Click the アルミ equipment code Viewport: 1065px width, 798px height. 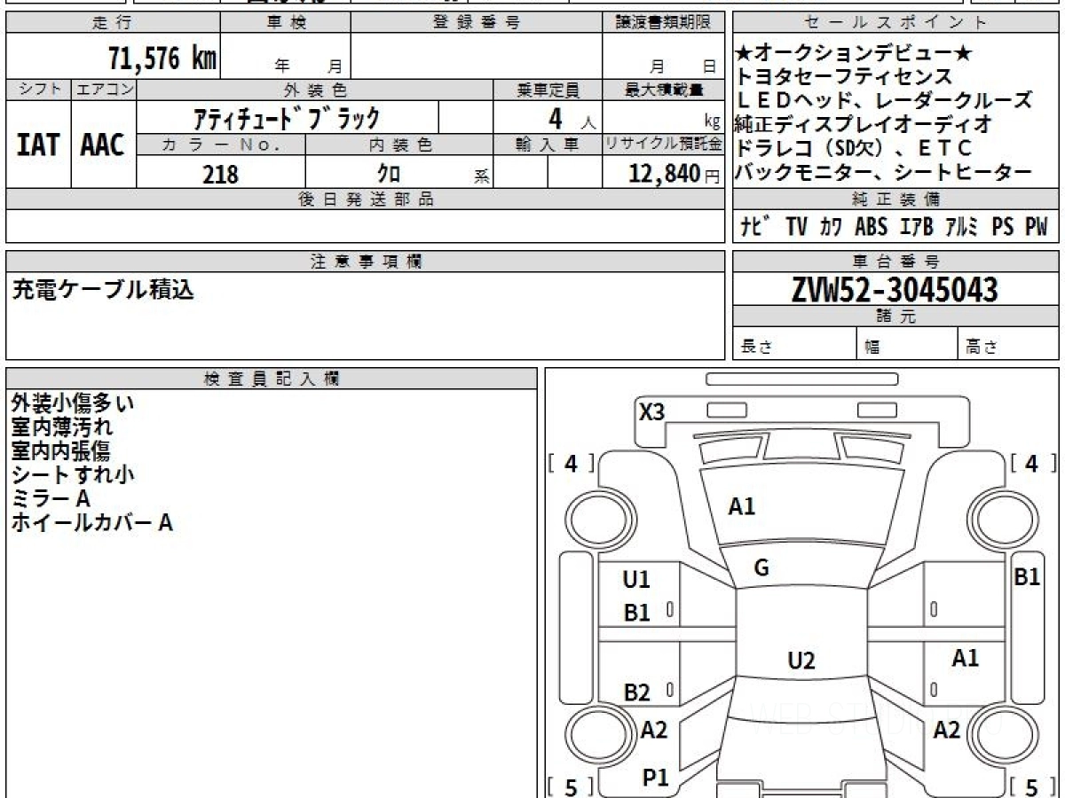(x=961, y=227)
